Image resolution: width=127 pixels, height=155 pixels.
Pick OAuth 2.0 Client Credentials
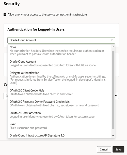click(x=59, y=92)
